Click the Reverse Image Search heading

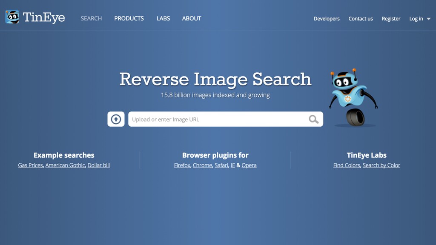pos(215,79)
